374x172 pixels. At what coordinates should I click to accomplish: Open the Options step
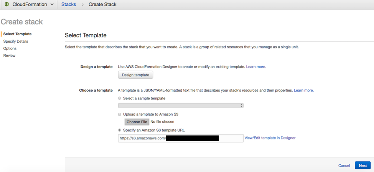(x=10, y=48)
